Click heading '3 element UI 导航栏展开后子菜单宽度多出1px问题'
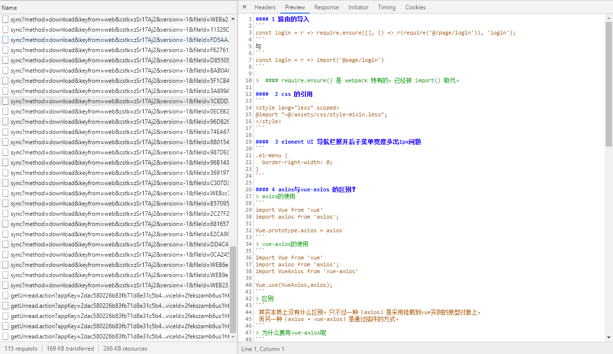The height and width of the screenshot is (354, 613). pos(338,142)
